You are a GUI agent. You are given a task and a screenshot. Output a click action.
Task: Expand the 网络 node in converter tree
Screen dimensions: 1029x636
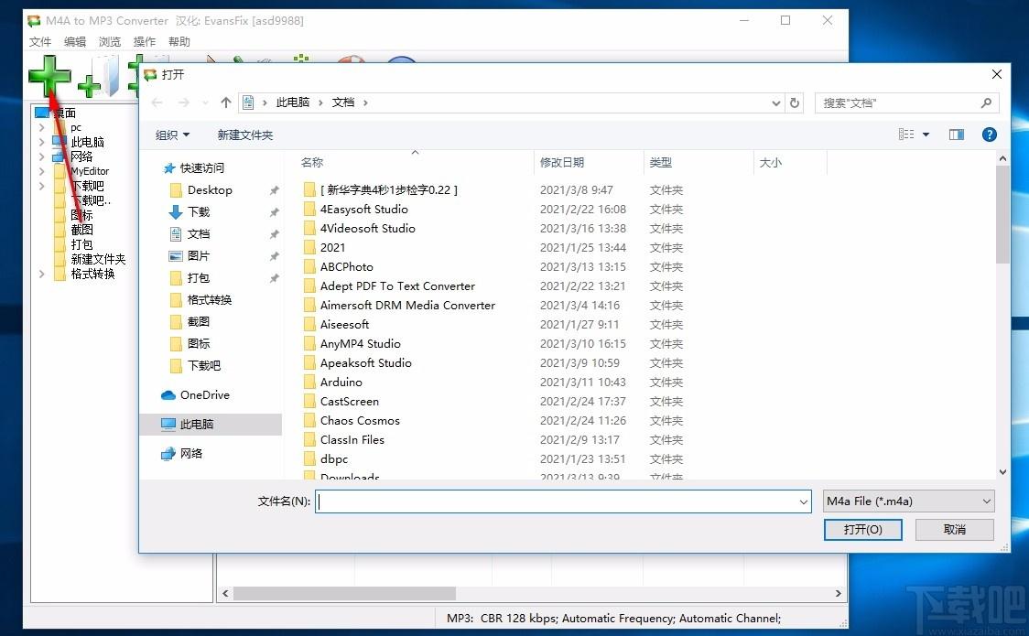coord(41,156)
